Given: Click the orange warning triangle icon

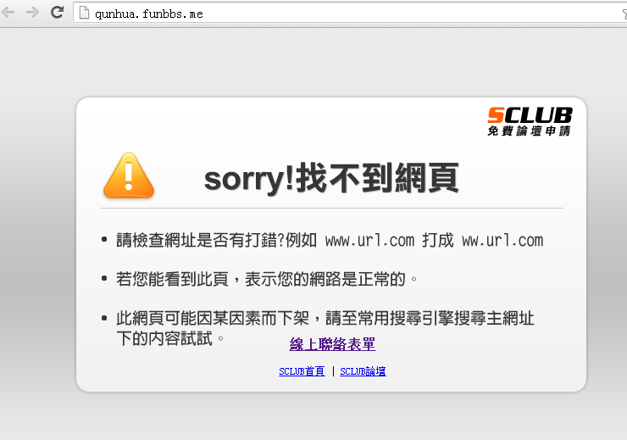Looking at the screenshot, I should [128, 175].
